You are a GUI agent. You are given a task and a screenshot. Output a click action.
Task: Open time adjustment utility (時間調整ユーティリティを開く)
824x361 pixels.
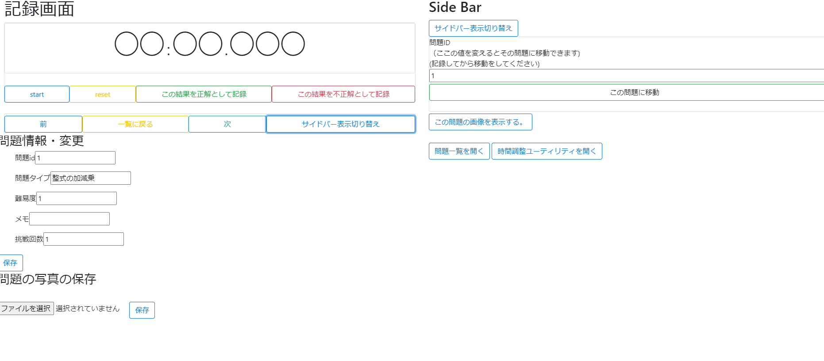547,151
